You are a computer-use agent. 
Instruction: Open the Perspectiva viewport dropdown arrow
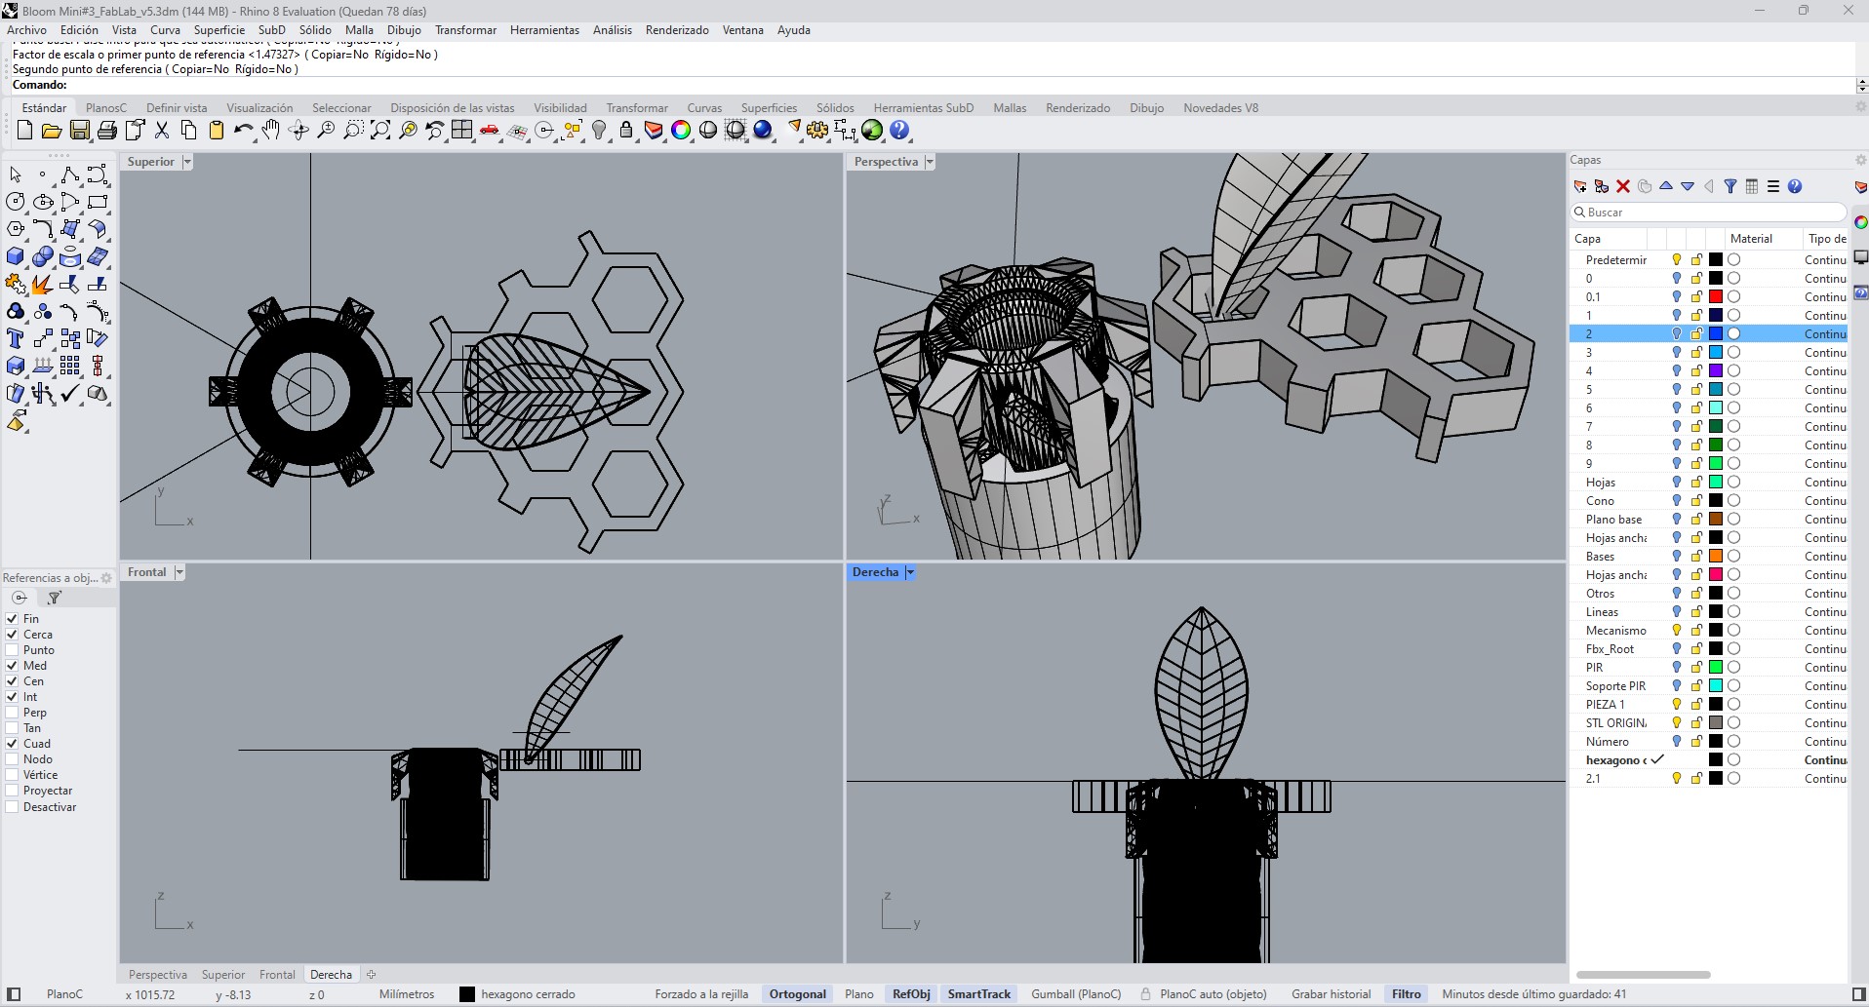pyautogui.click(x=930, y=162)
